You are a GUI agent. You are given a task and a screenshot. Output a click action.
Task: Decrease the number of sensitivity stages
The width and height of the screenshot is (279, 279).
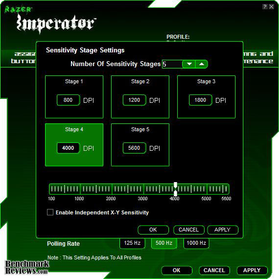(x=189, y=64)
